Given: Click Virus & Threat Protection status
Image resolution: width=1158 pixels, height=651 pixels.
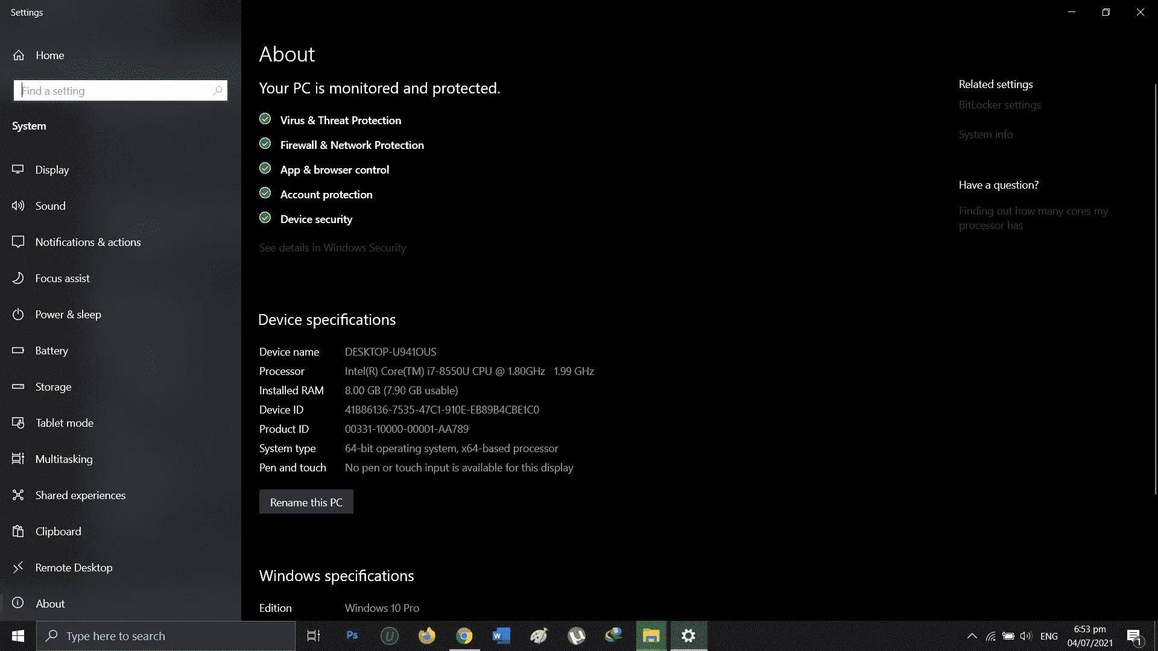Looking at the screenshot, I should [x=341, y=121].
